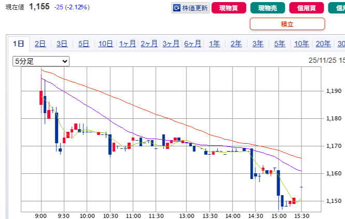The width and height of the screenshot is (345, 219).
Task: Select the 6ヶ月 range tab
Action: [193, 44]
